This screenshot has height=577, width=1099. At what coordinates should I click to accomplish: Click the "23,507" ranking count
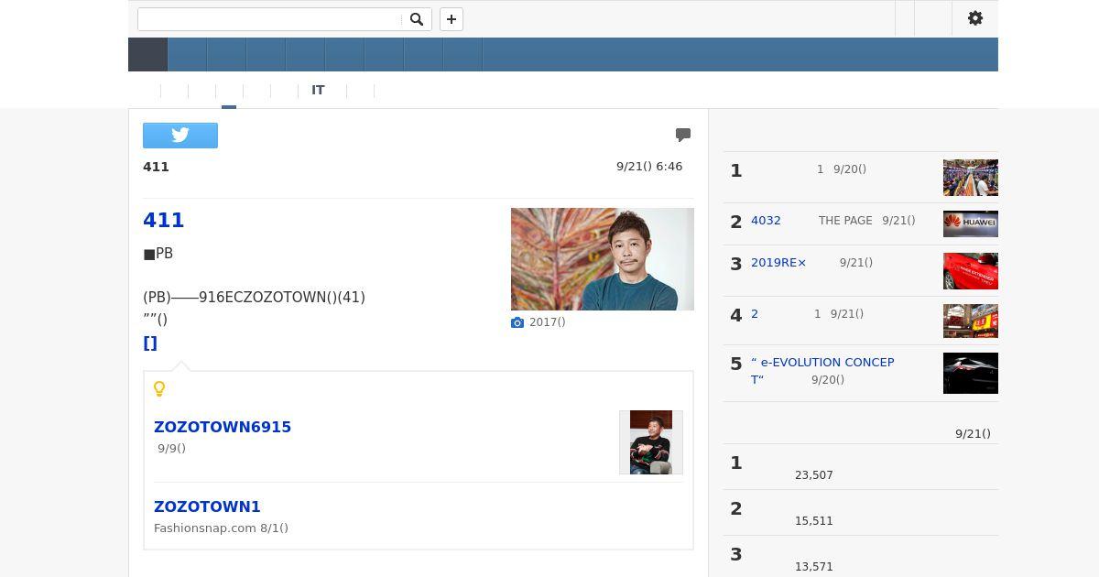pos(814,475)
